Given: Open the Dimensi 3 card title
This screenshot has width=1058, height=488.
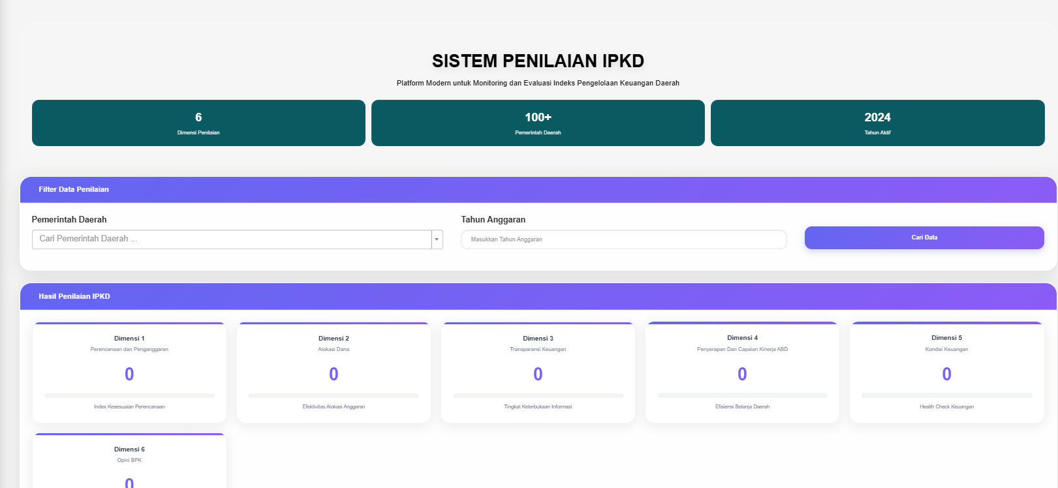Looking at the screenshot, I should [x=538, y=339].
